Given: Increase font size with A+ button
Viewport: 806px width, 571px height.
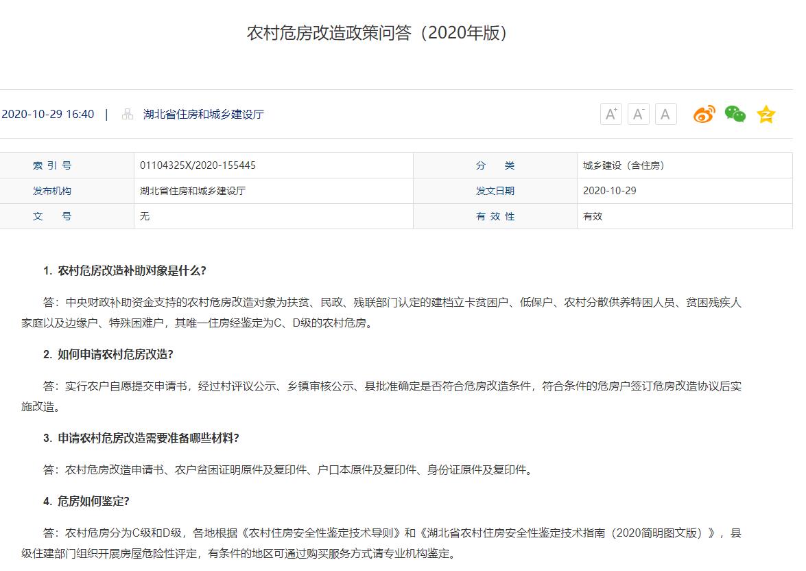Looking at the screenshot, I should tap(611, 114).
